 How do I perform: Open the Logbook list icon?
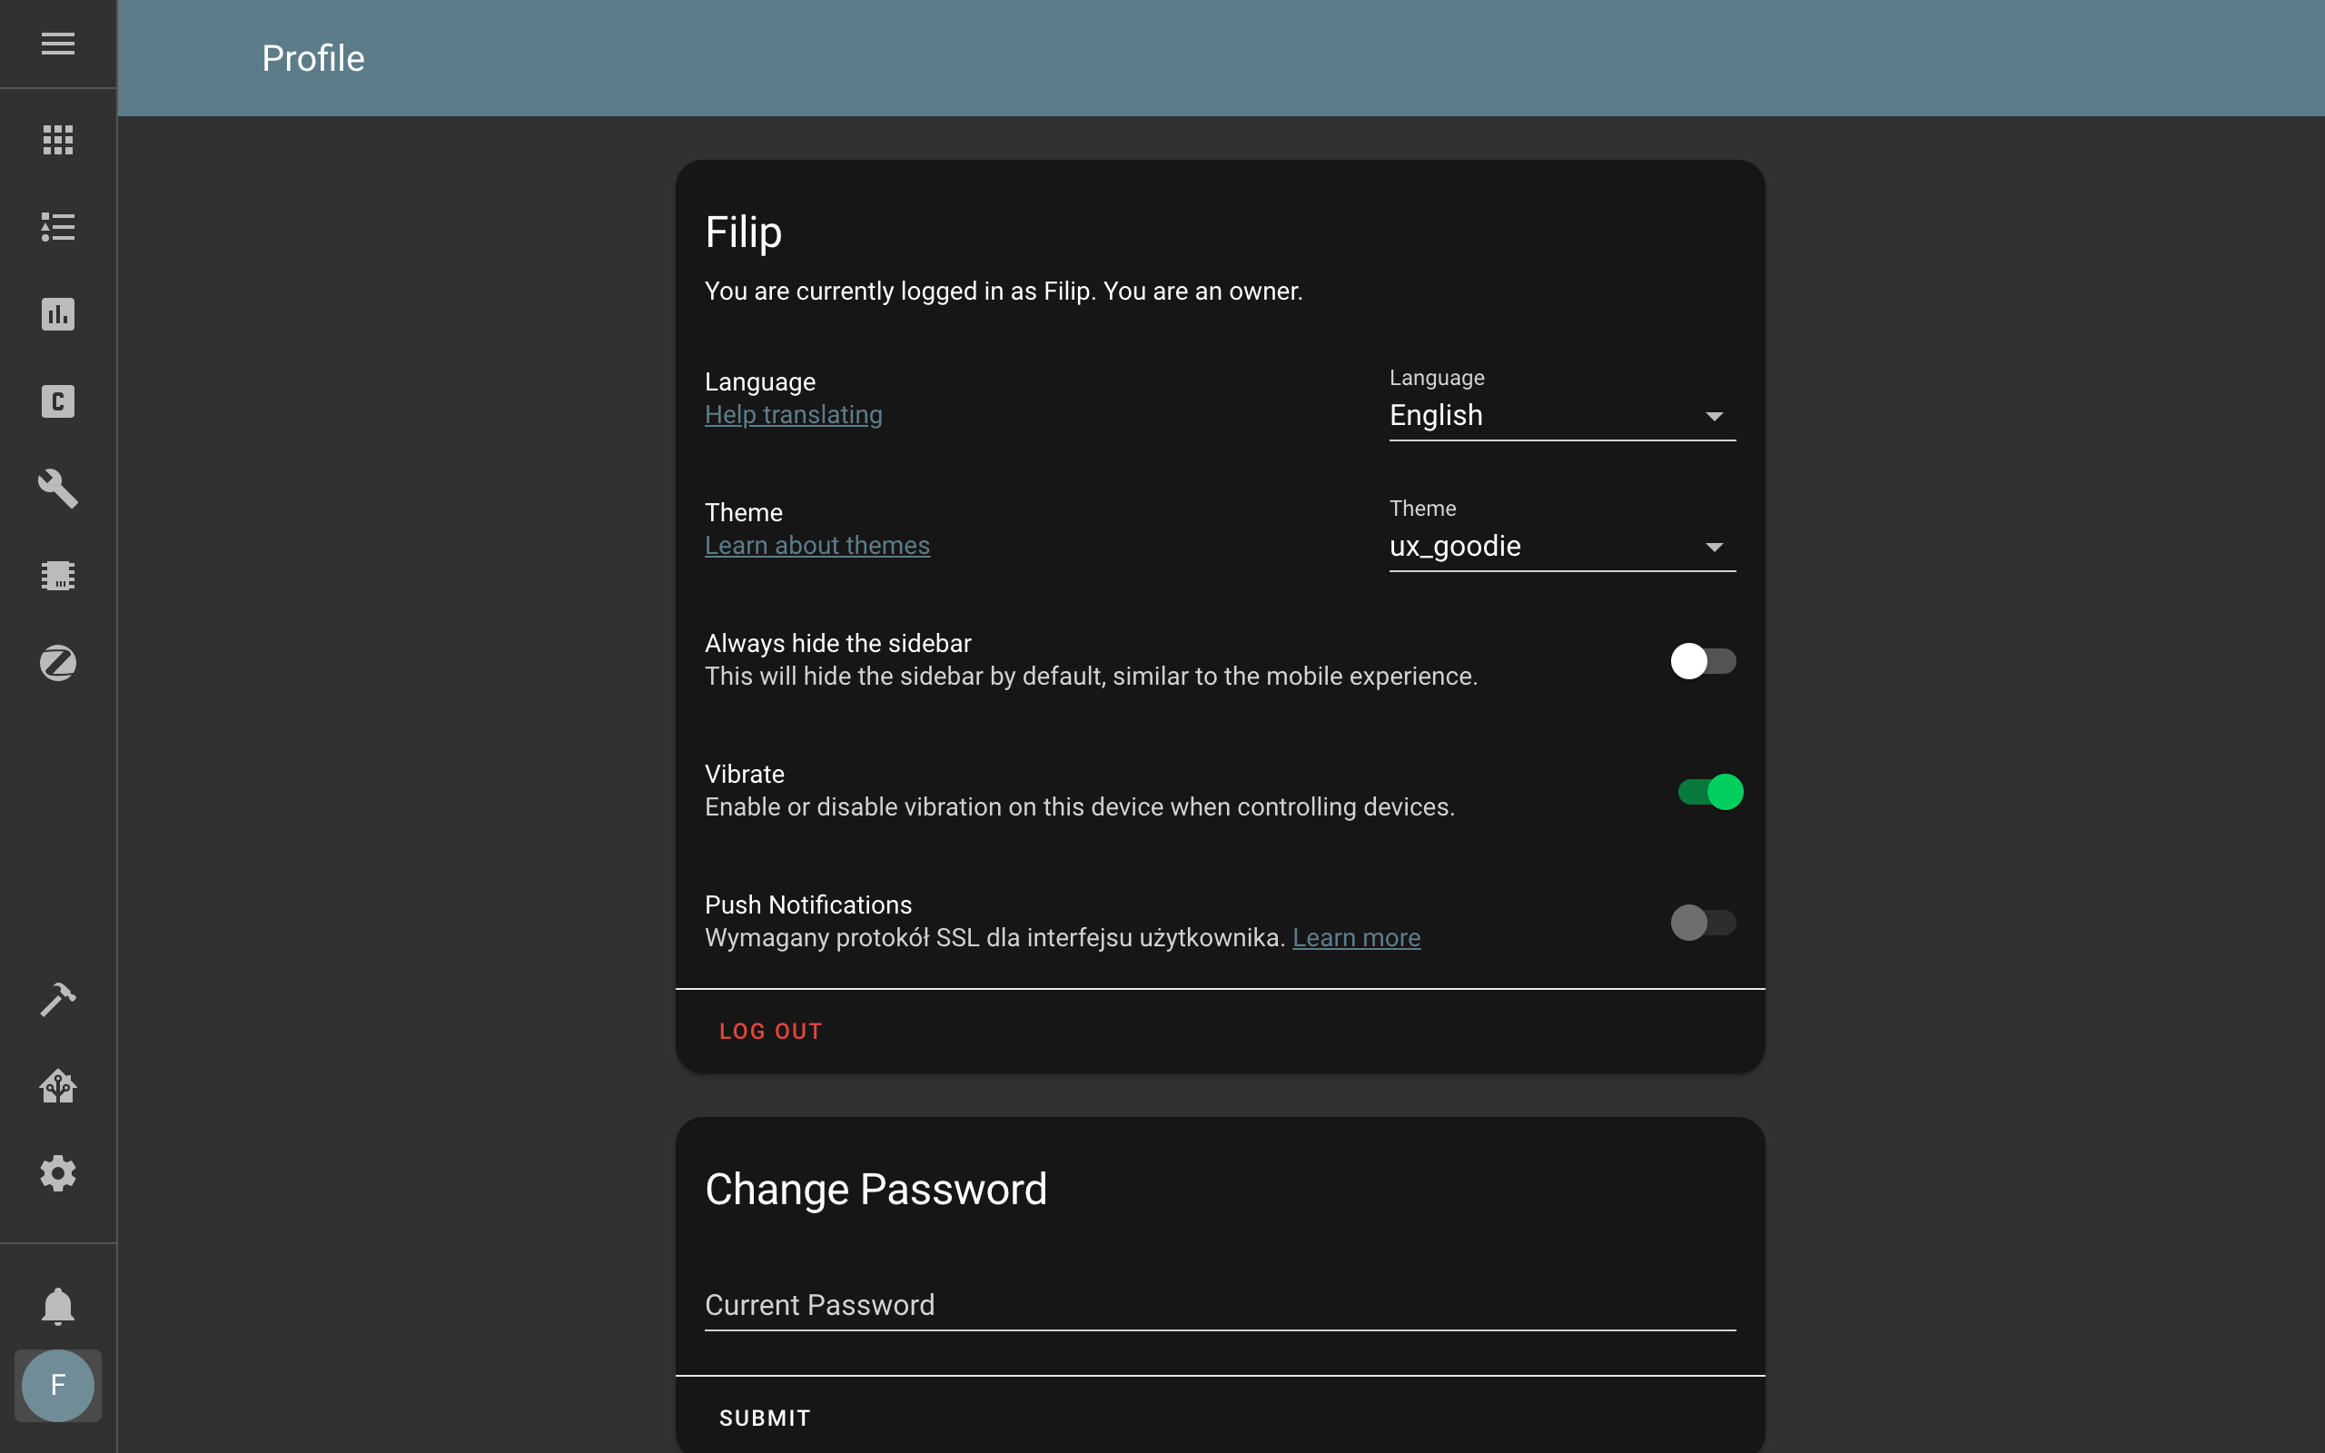tap(57, 227)
